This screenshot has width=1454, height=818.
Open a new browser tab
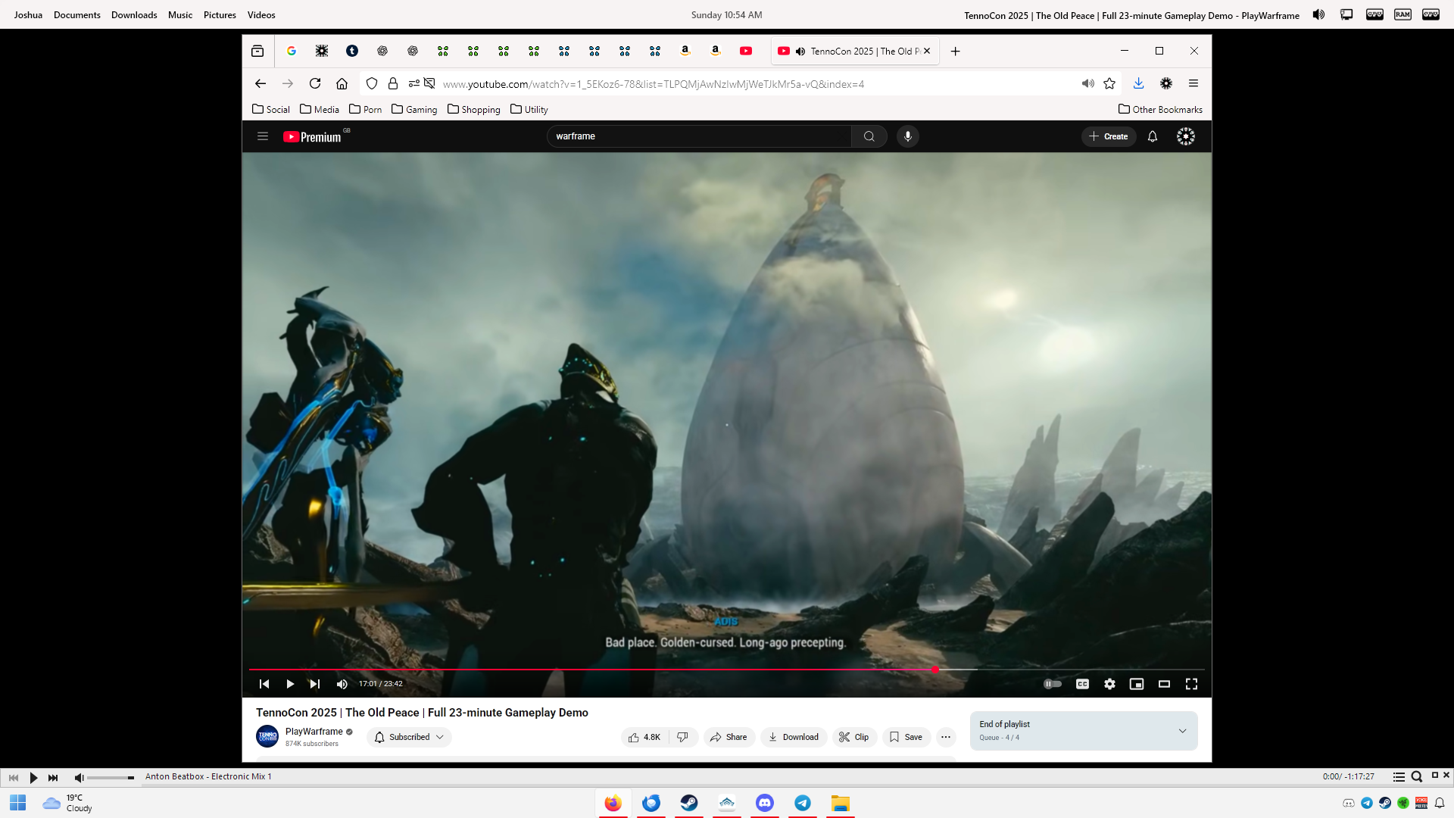coord(956,52)
